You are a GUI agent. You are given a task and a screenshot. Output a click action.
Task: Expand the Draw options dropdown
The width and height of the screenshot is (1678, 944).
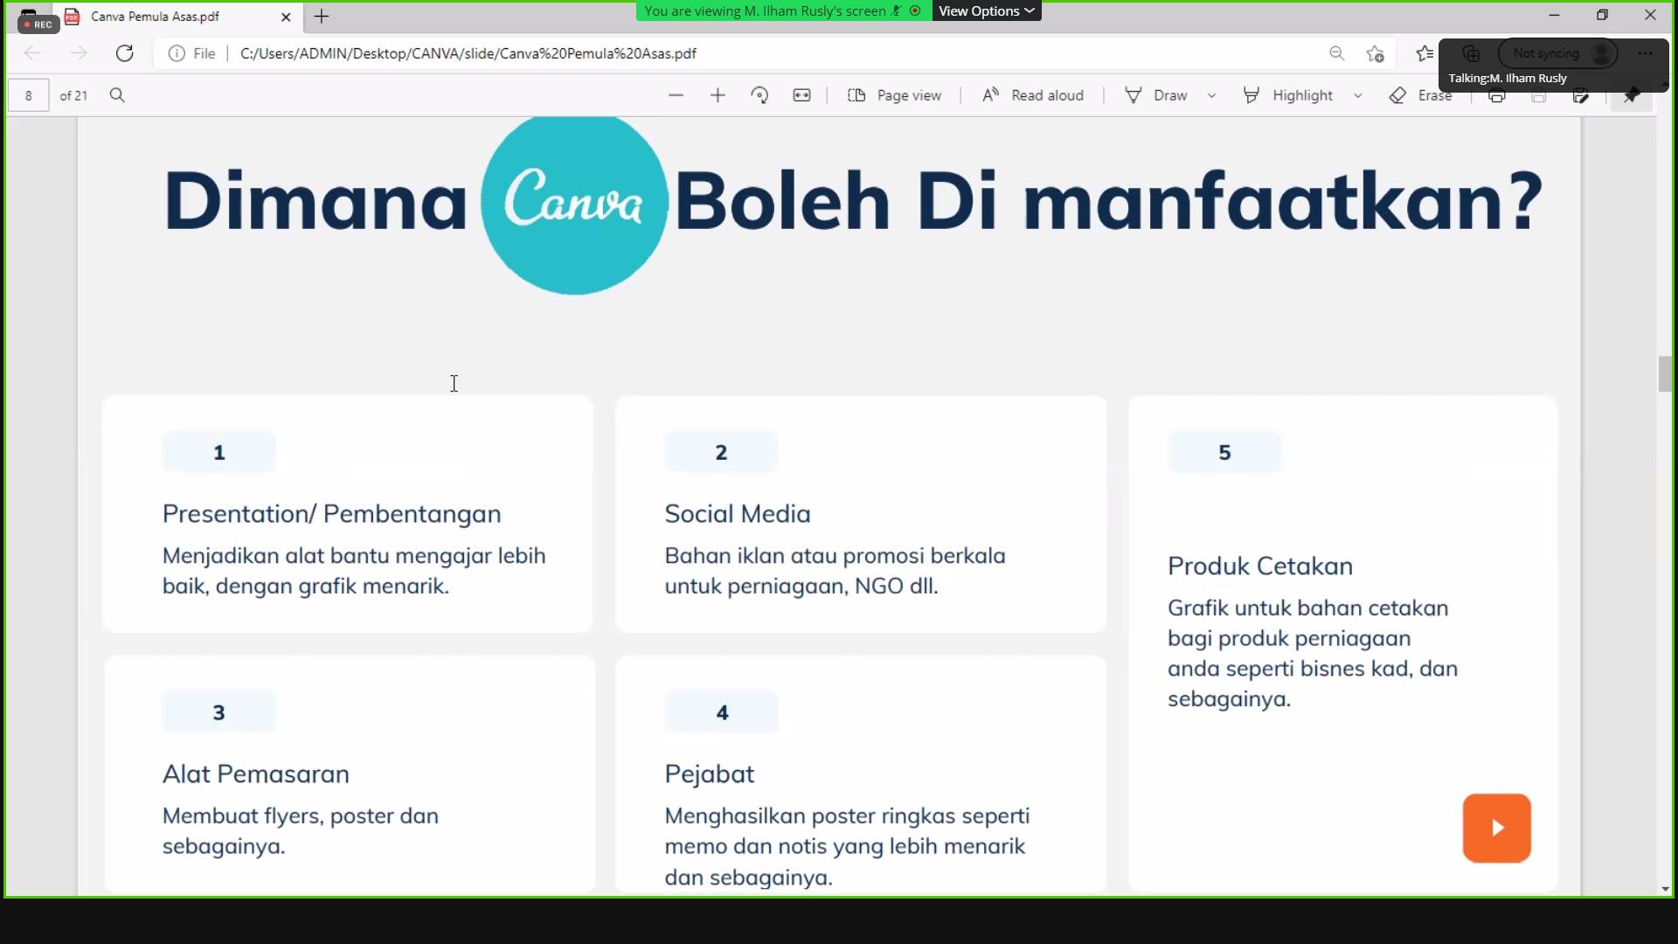pos(1212,95)
